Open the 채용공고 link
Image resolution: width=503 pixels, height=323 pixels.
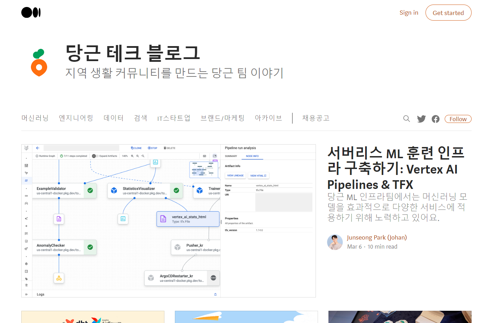pos(316,118)
